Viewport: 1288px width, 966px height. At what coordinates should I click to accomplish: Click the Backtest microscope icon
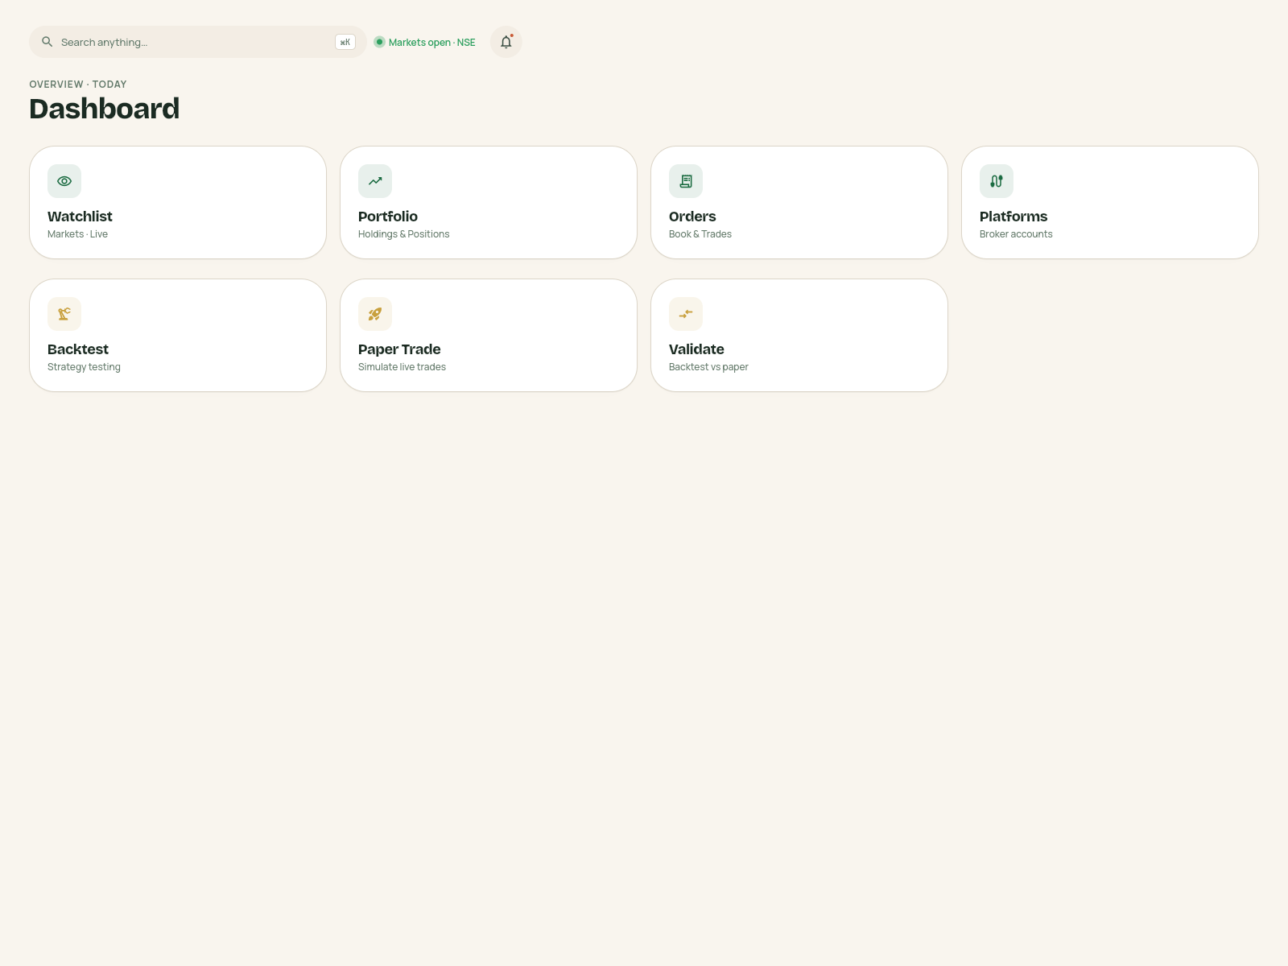[x=64, y=314]
